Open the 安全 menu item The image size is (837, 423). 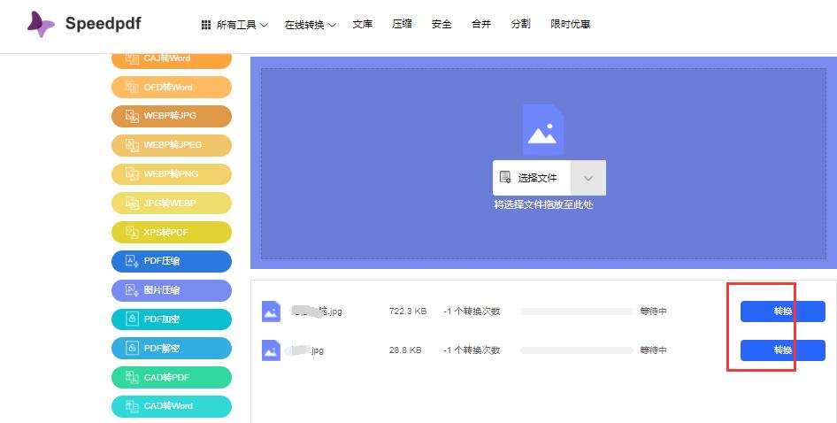tap(442, 24)
